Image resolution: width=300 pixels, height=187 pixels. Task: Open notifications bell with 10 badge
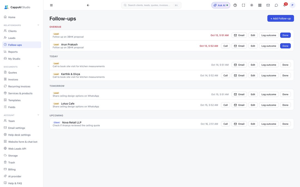point(285,5)
